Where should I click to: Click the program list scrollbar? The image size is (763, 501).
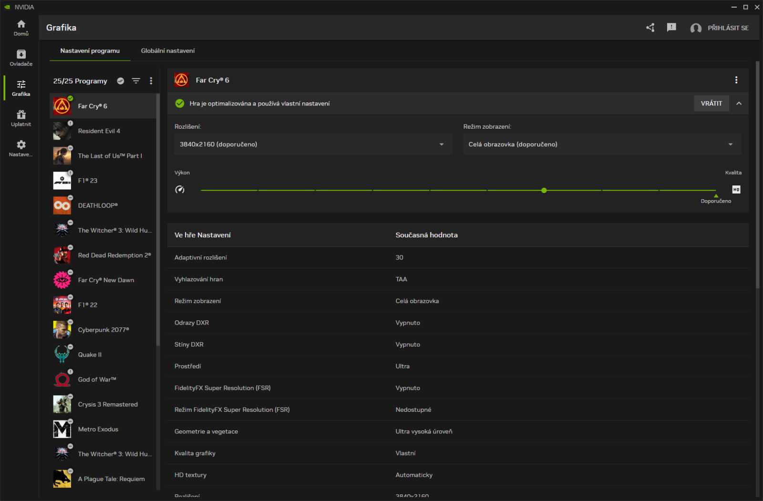158,219
